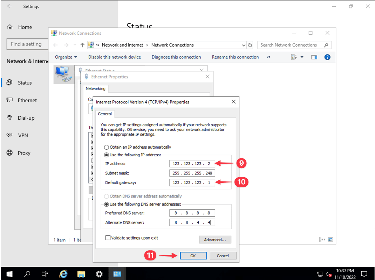Open the Ethernet settings page
The width and height of the screenshot is (375, 280).
coord(27,100)
